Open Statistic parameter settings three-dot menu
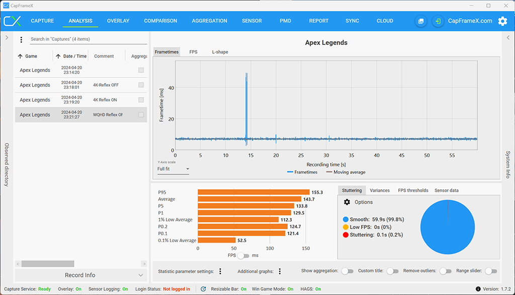Screen dimensions: 515x295 (x=220, y=271)
